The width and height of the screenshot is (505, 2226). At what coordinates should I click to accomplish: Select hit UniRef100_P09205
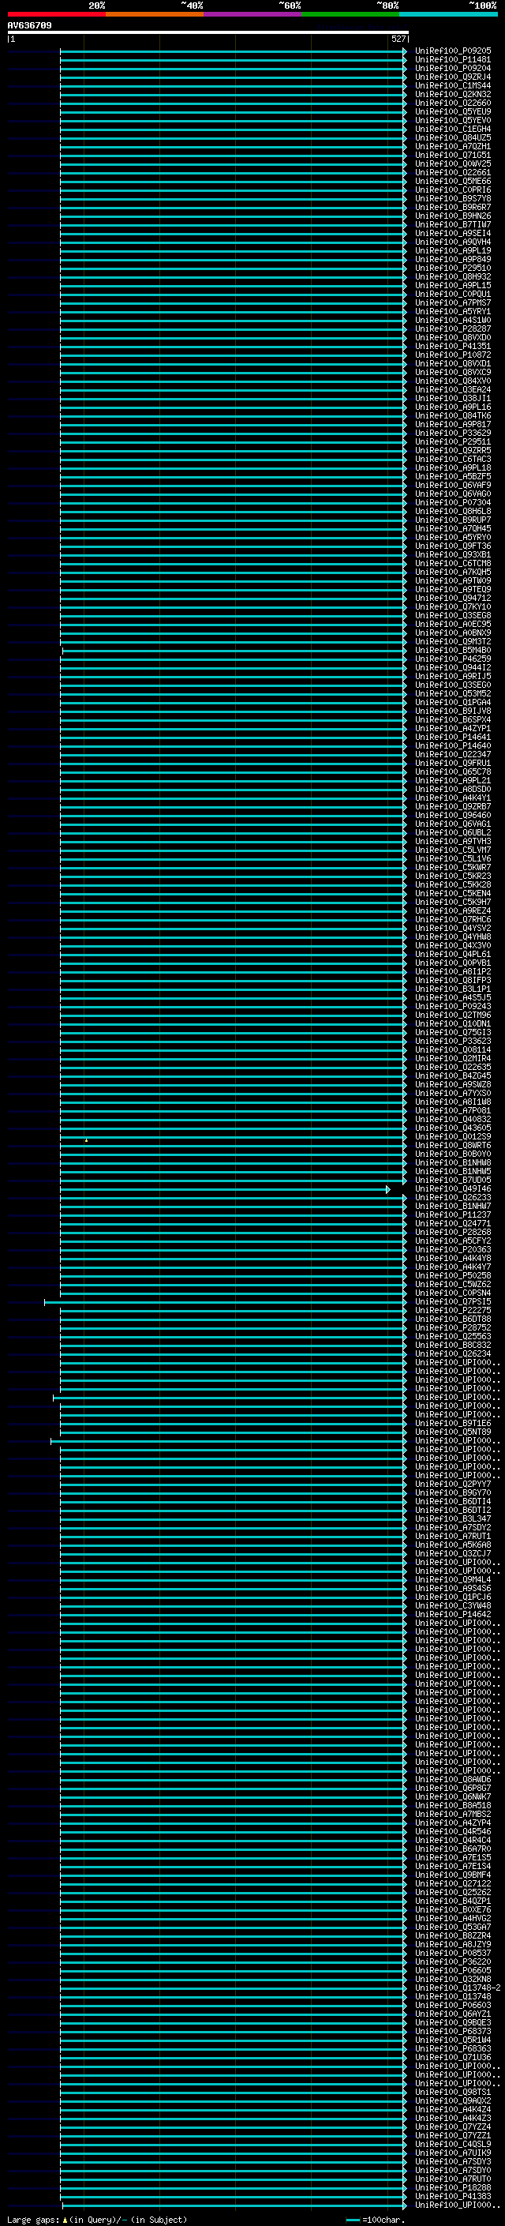click(x=452, y=51)
